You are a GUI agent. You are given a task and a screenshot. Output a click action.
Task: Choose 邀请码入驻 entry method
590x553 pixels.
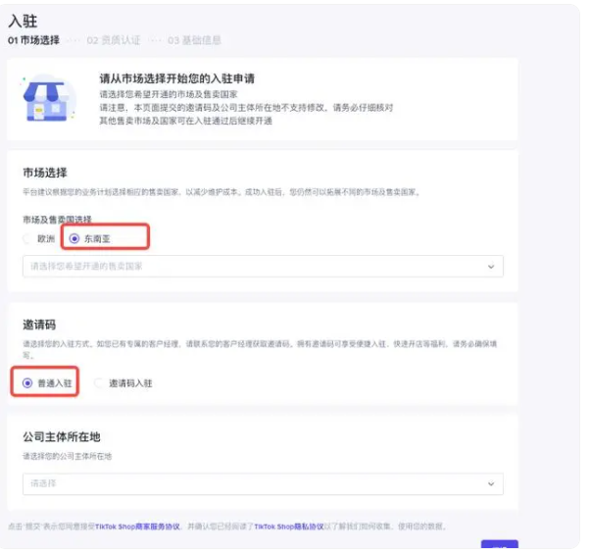coord(99,383)
